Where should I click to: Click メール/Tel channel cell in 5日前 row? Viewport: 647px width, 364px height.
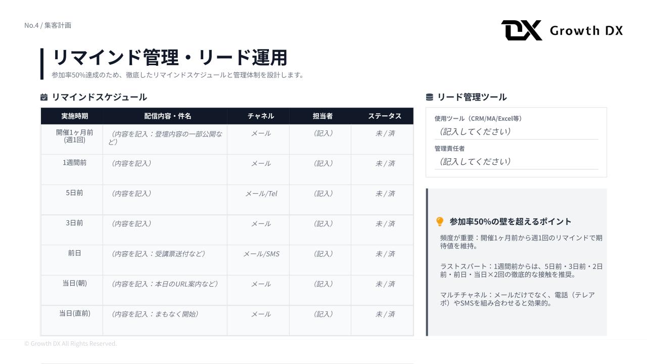coord(261,194)
